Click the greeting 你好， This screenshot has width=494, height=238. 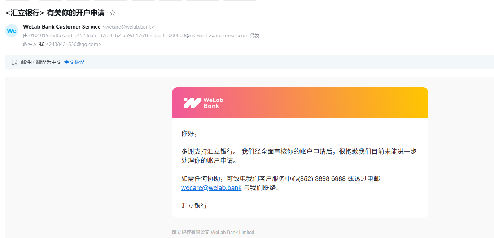tap(190, 134)
